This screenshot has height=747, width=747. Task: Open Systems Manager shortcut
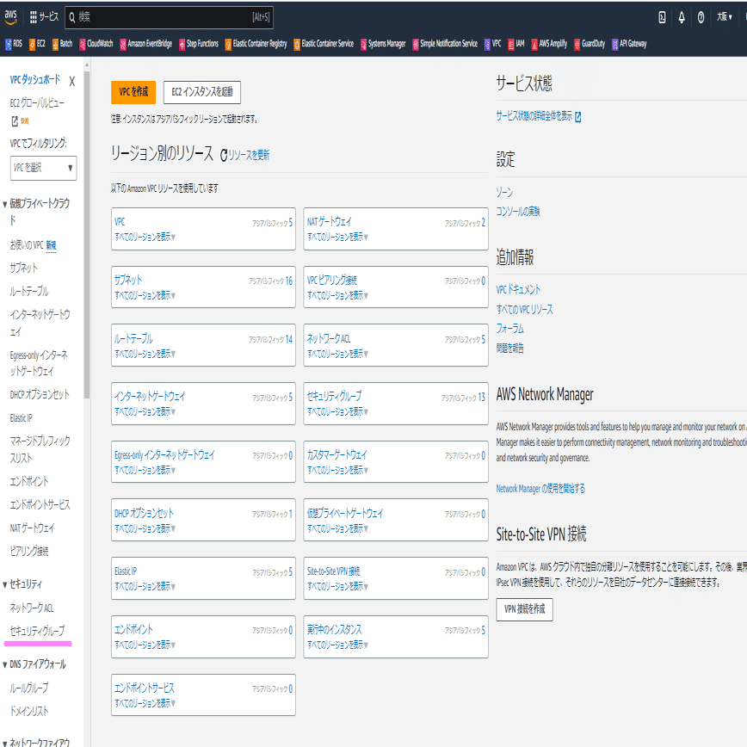click(383, 44)
